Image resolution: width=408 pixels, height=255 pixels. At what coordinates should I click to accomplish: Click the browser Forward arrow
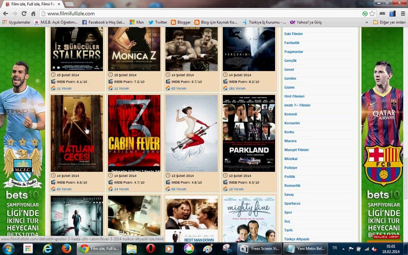15,13
